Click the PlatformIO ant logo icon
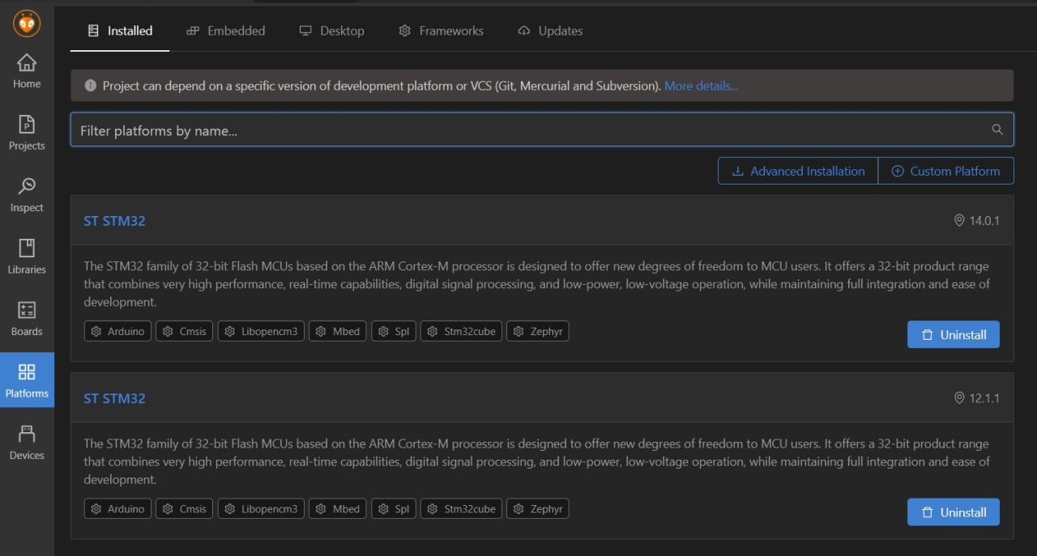This screenshot has width=1037, height=556. [x=27, y=24]
